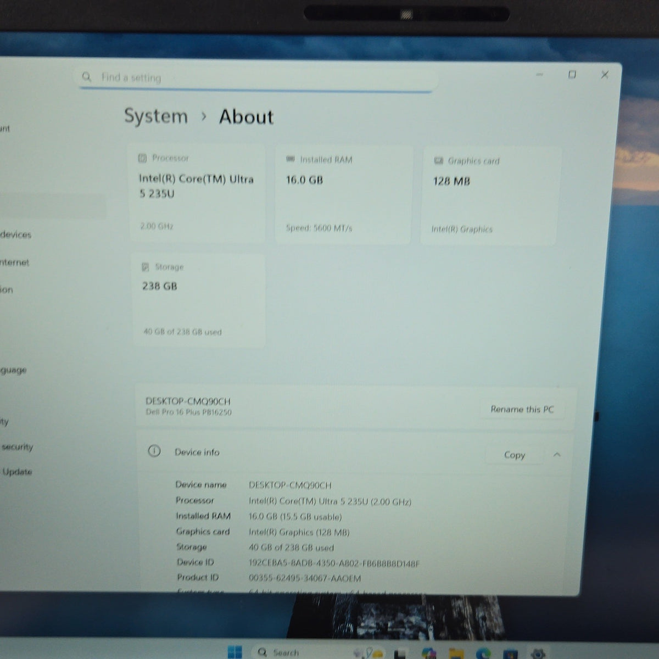Image resolution: width=659 pixels, height=659 pixels.
Task: Click "Intel(R) Graphics (128 MB)" value
Action: pos(299,532)
